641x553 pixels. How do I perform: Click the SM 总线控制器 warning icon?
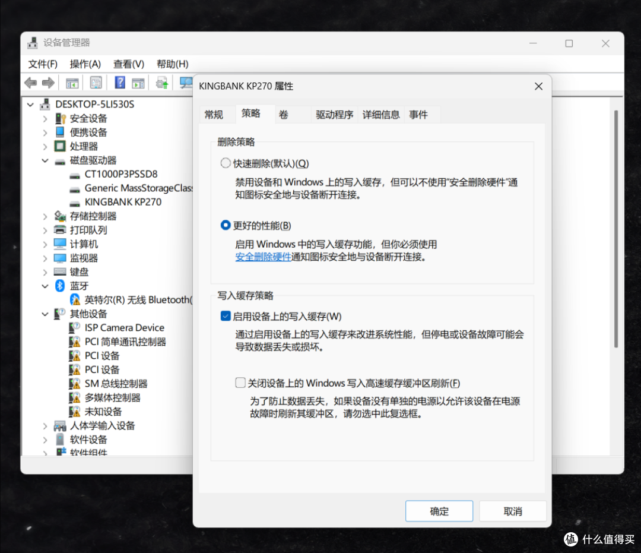point(74,384)
